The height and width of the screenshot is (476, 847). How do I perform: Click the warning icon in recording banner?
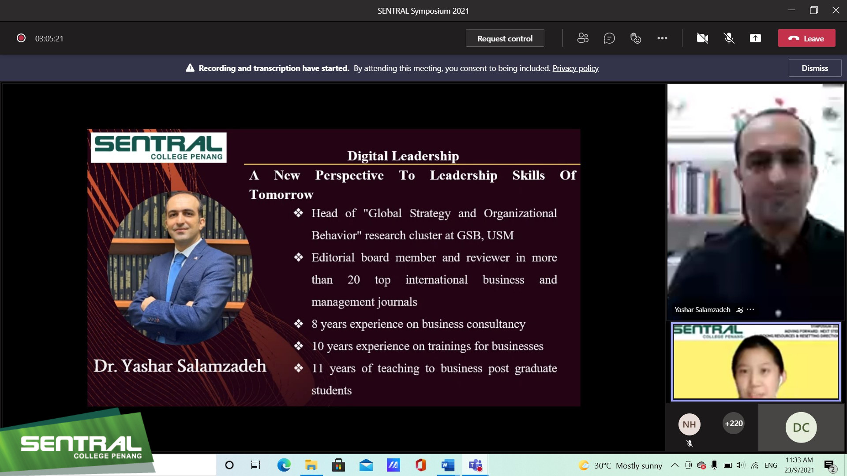click(x=190, y=68)
